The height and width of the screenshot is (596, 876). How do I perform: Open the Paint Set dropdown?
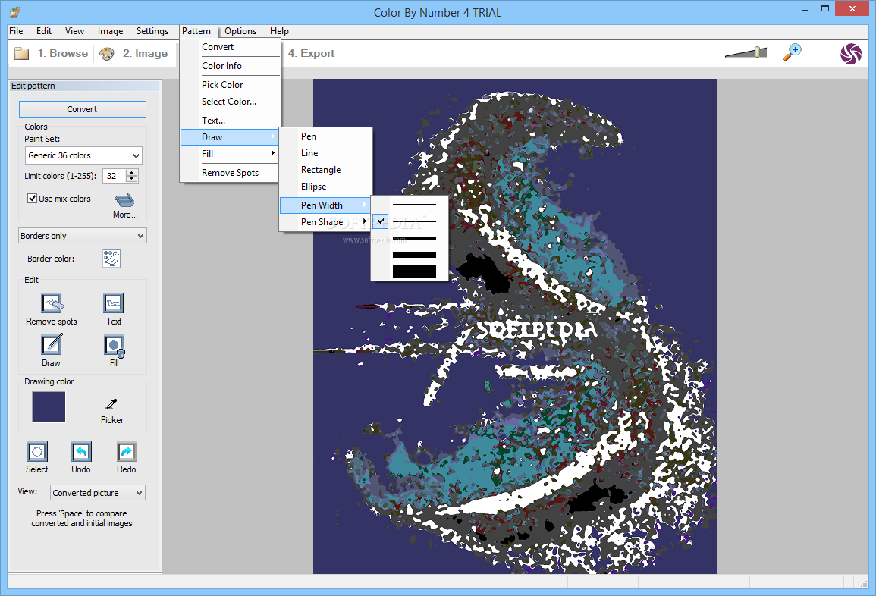point(83,155)
